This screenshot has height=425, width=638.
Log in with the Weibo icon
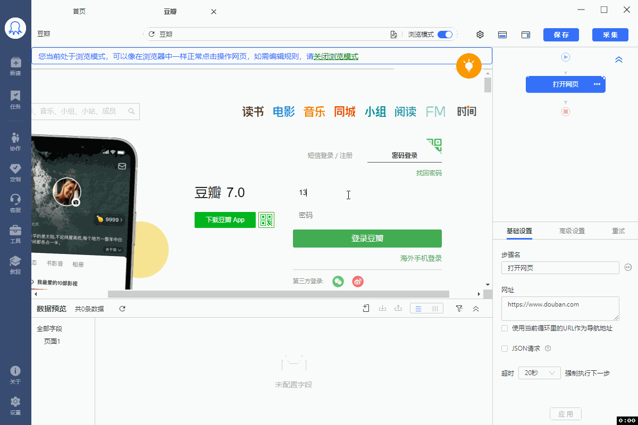click(x=358, y=282)
